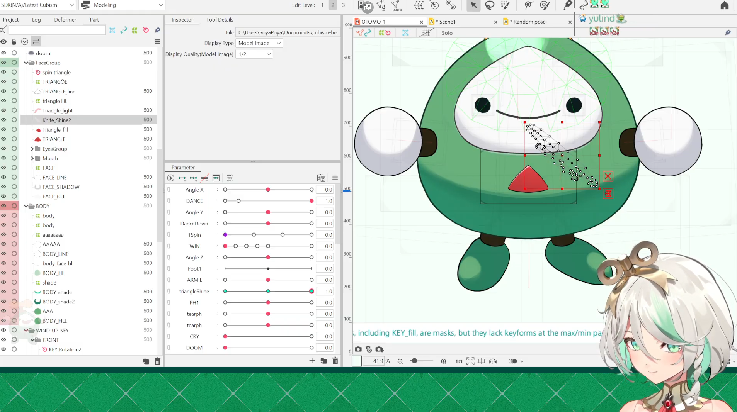
Task: Delete the selected part with the trash icon
Action: pos(157,361)
